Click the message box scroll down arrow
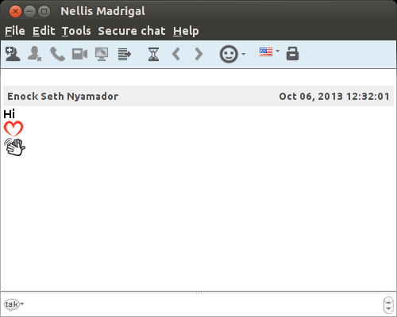Image resolution: width=397 pixels, height=317 pixels. 388,308
